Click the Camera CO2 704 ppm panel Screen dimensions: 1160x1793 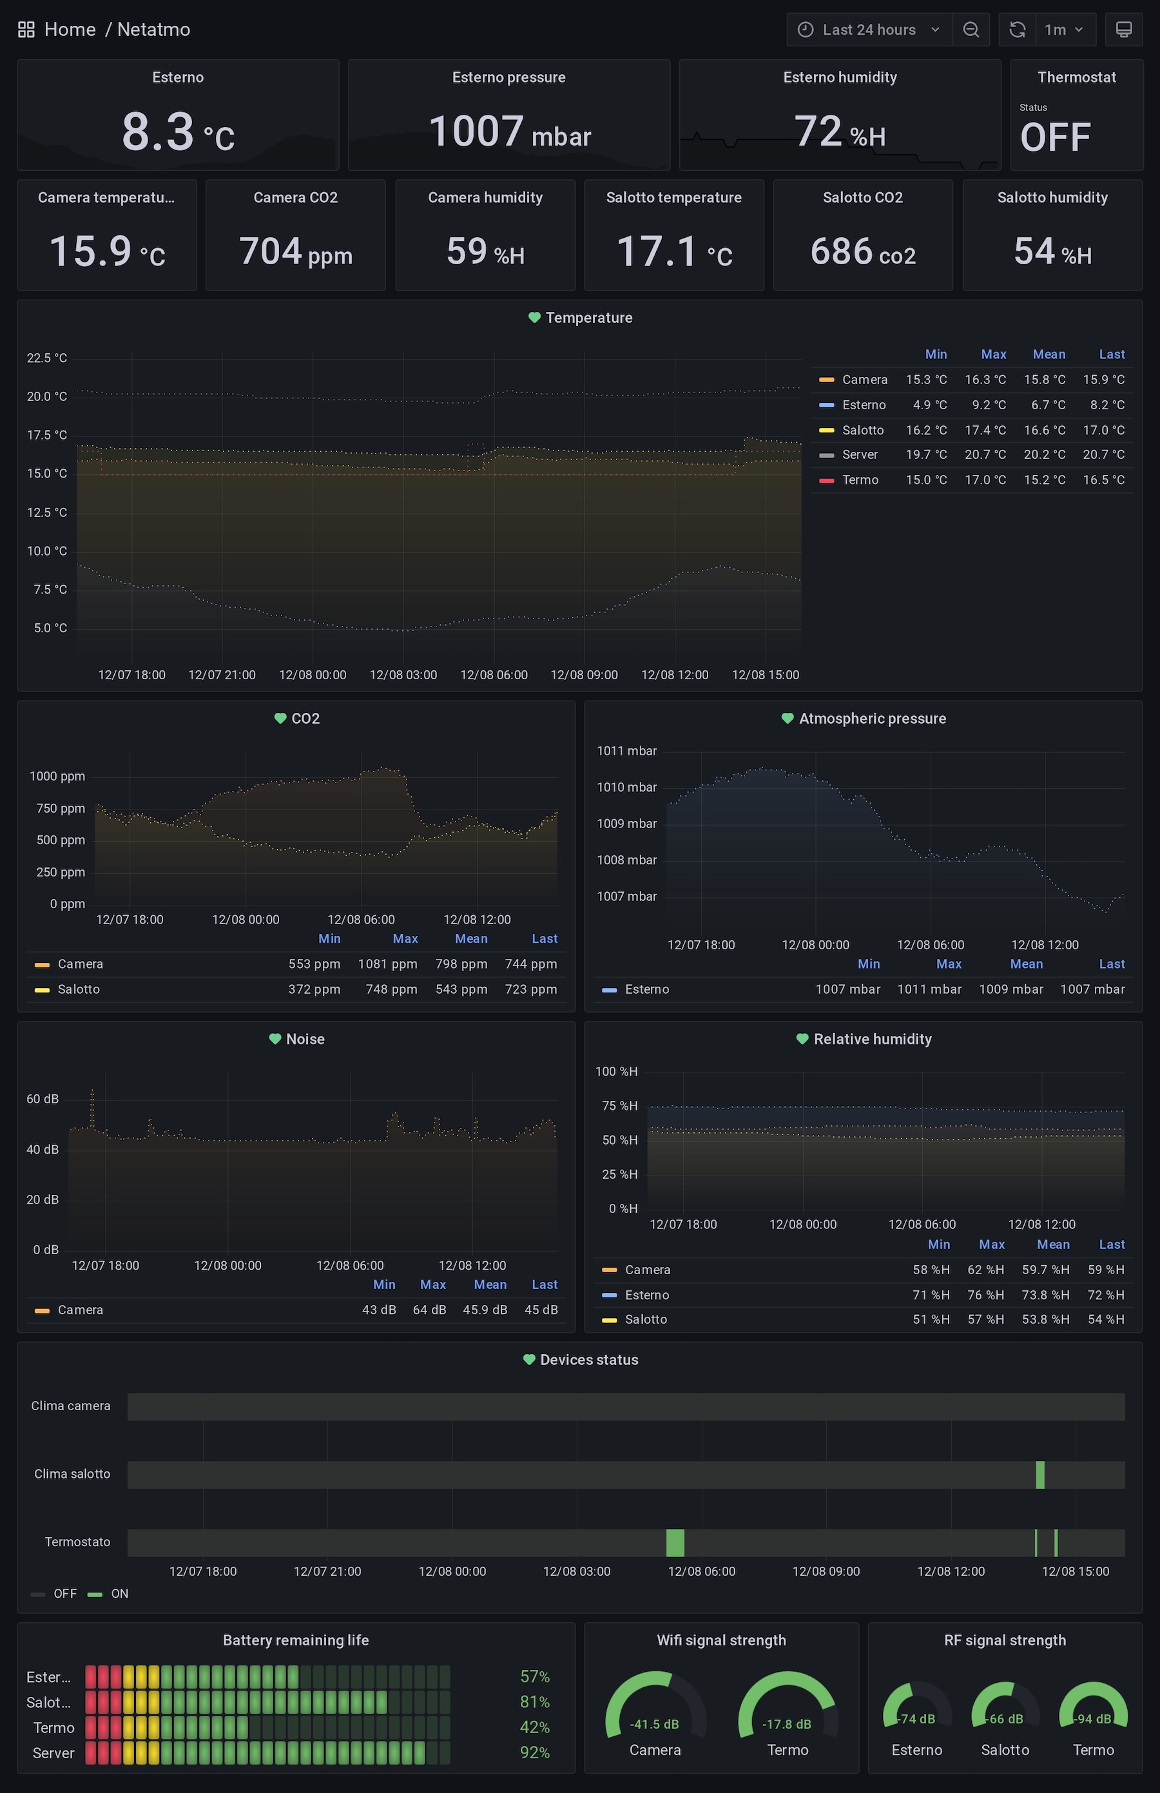point(295,235)
